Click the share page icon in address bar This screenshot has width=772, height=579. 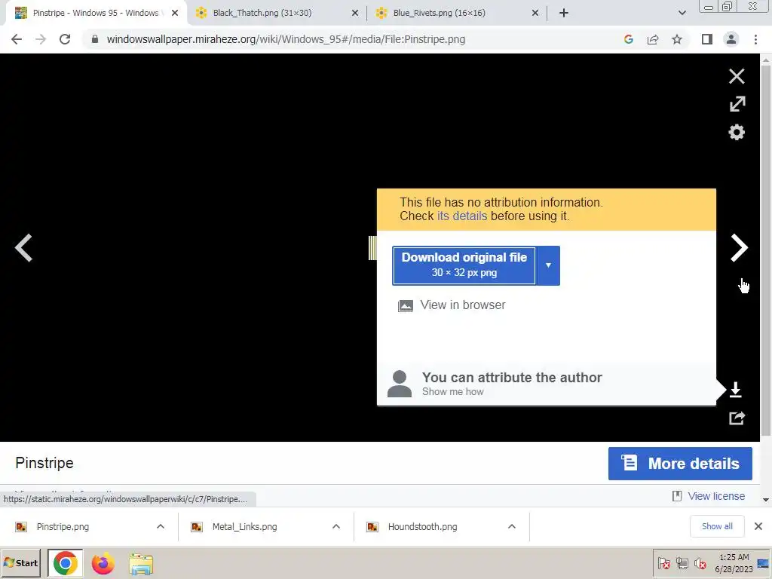pos(653,39)
